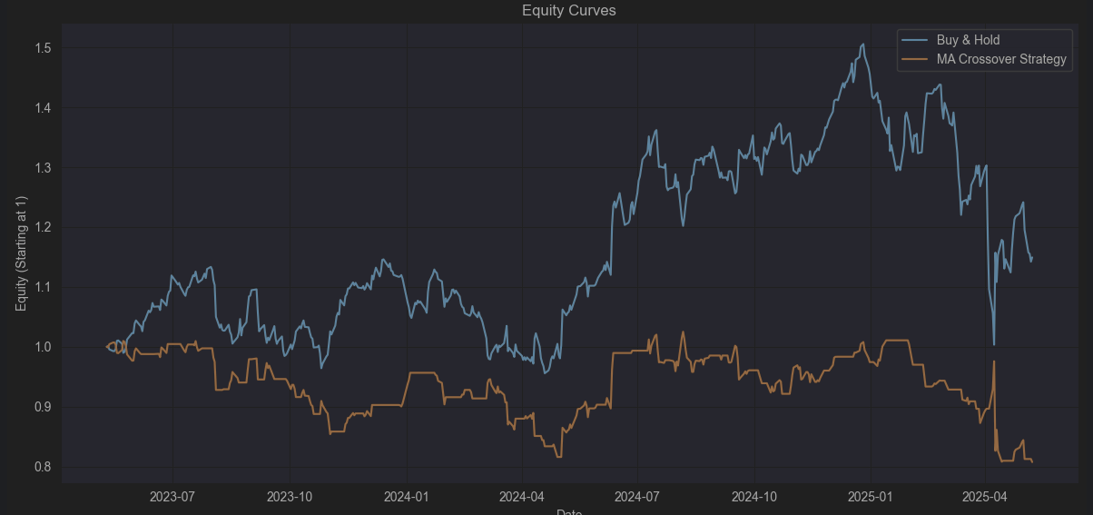
Task: Click the y-axis tick value 1.1
Action: pos(44,287)
